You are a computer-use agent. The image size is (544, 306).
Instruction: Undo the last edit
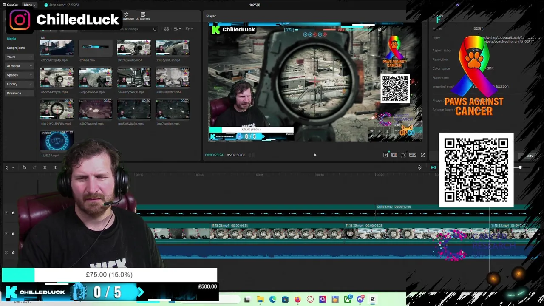click(24, 167)
